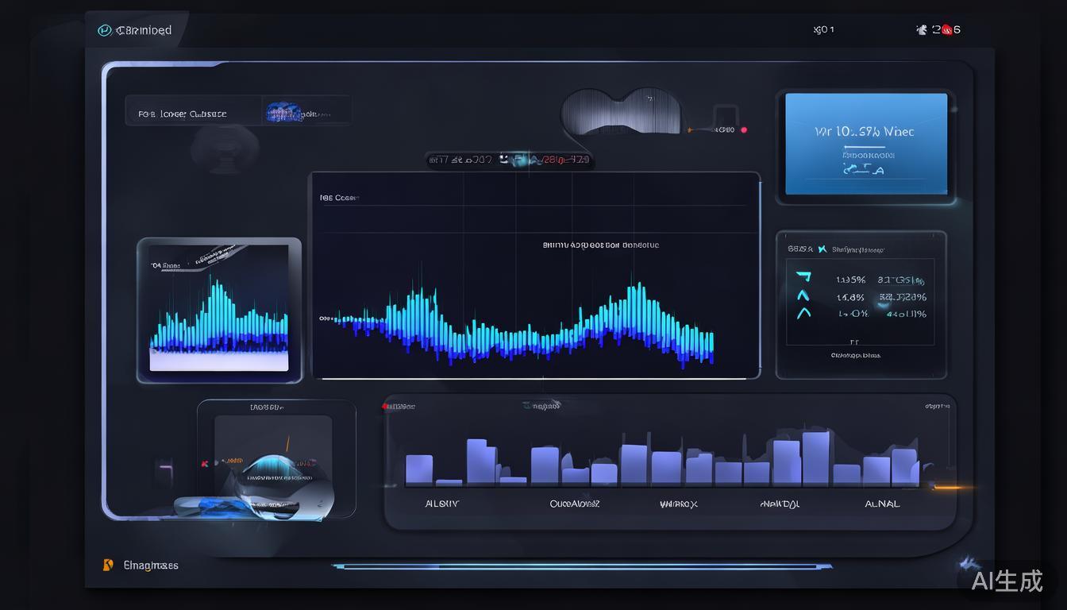Click the middle cyan up-arrow in stats panel

803,295
